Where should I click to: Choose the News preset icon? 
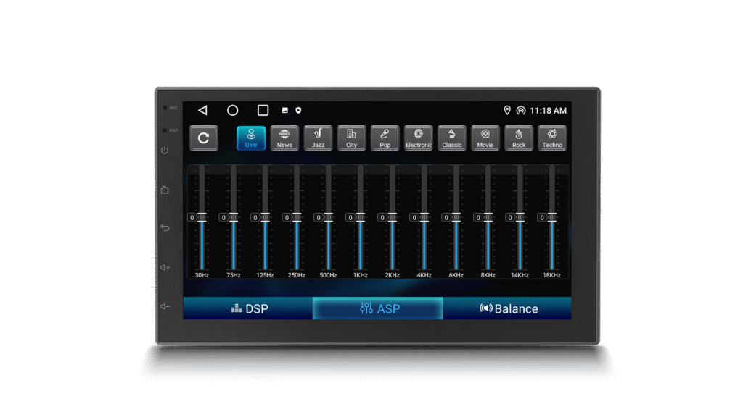tap(284, 138)
